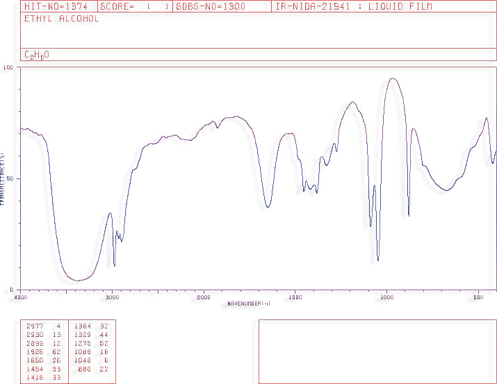
Task: Click the molecular formula 'C2H6O'
Action: [37, 55]
